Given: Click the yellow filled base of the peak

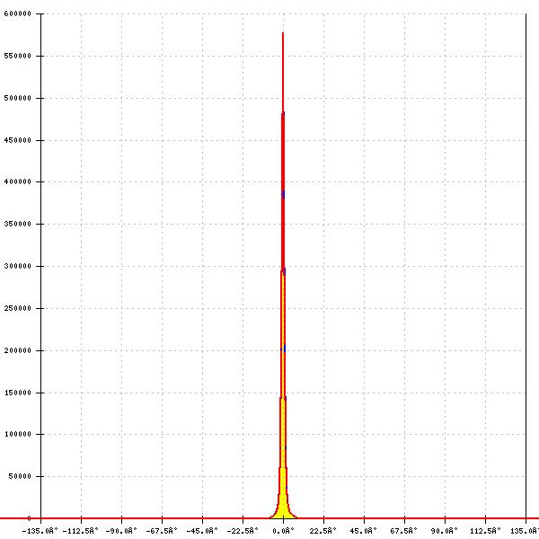Looking at the screenshot, I should pos(283,506).
